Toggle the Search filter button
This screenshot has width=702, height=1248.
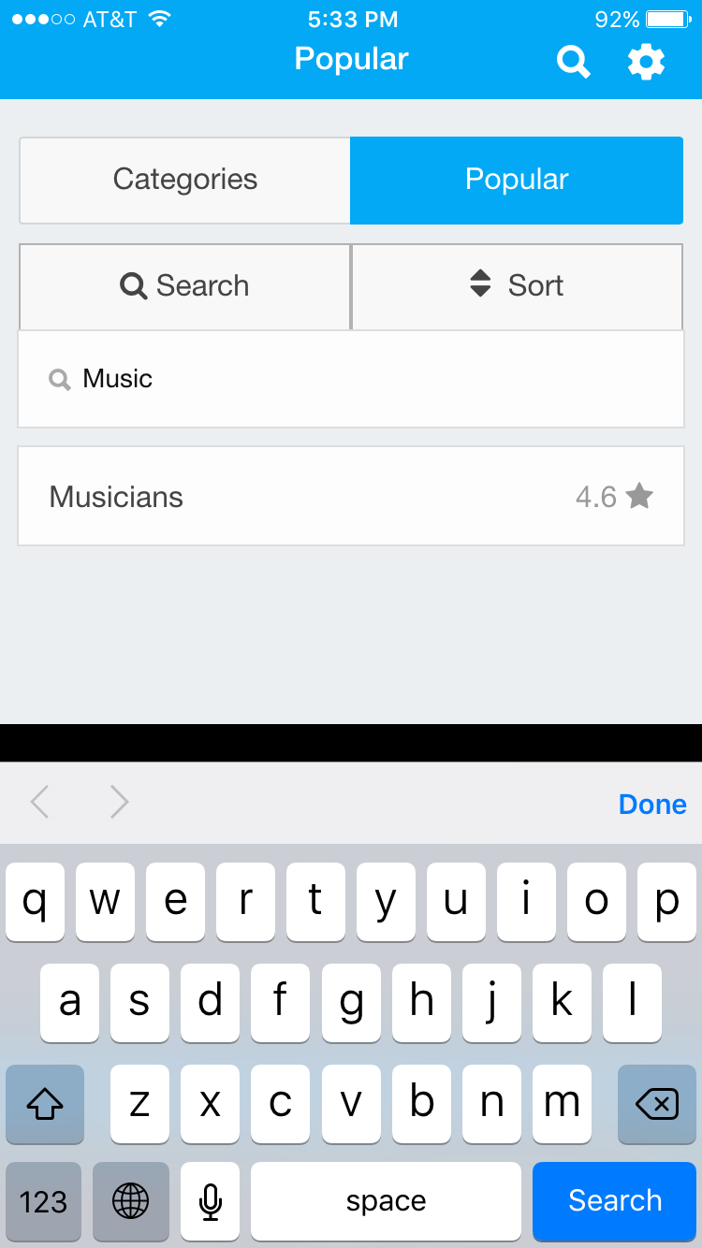pos(185,285)
